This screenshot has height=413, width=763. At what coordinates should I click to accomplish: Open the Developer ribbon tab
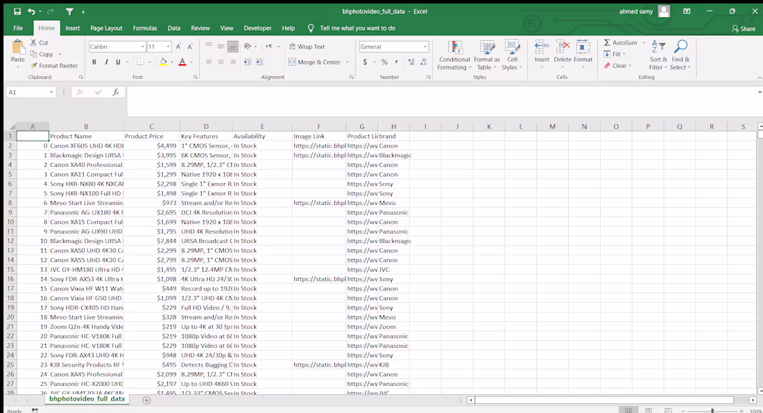(x=257, y=28)
